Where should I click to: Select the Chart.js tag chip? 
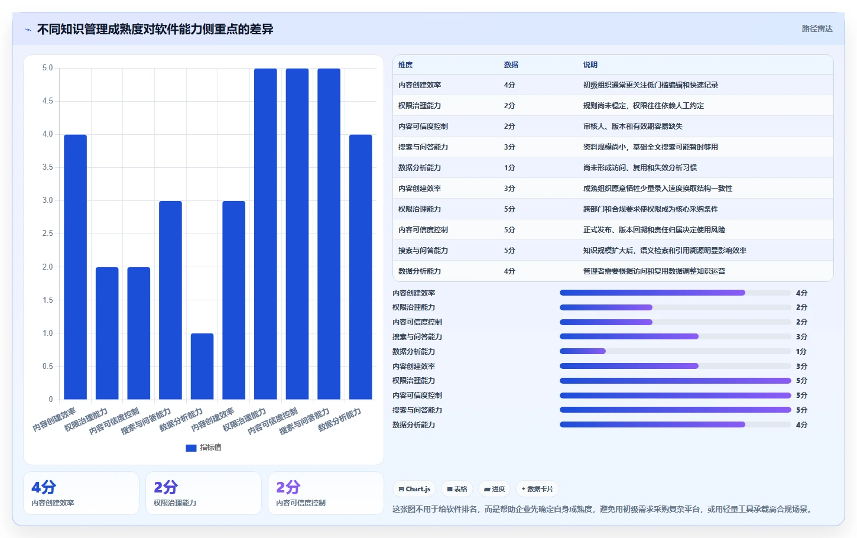click(x=414, y=489)
